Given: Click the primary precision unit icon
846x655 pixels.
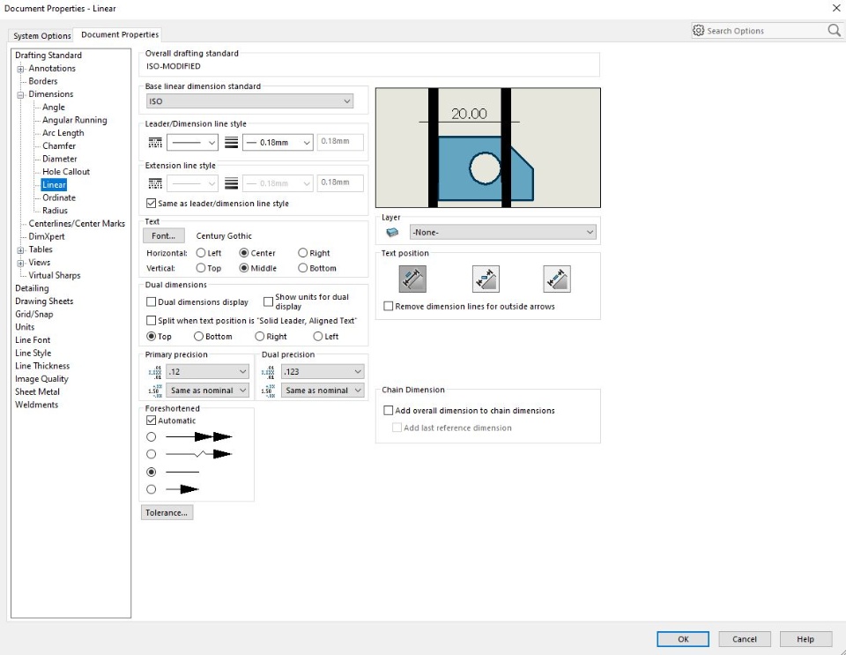Looking at the screenshot, I should pyautogui.click(x=155, y=372).
